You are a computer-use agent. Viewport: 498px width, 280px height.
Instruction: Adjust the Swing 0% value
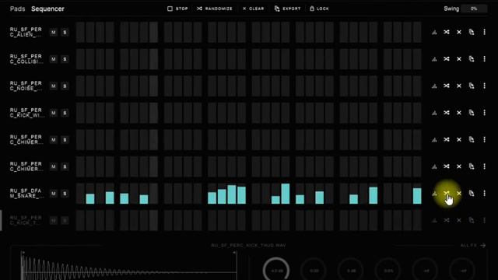click(474, 9)
